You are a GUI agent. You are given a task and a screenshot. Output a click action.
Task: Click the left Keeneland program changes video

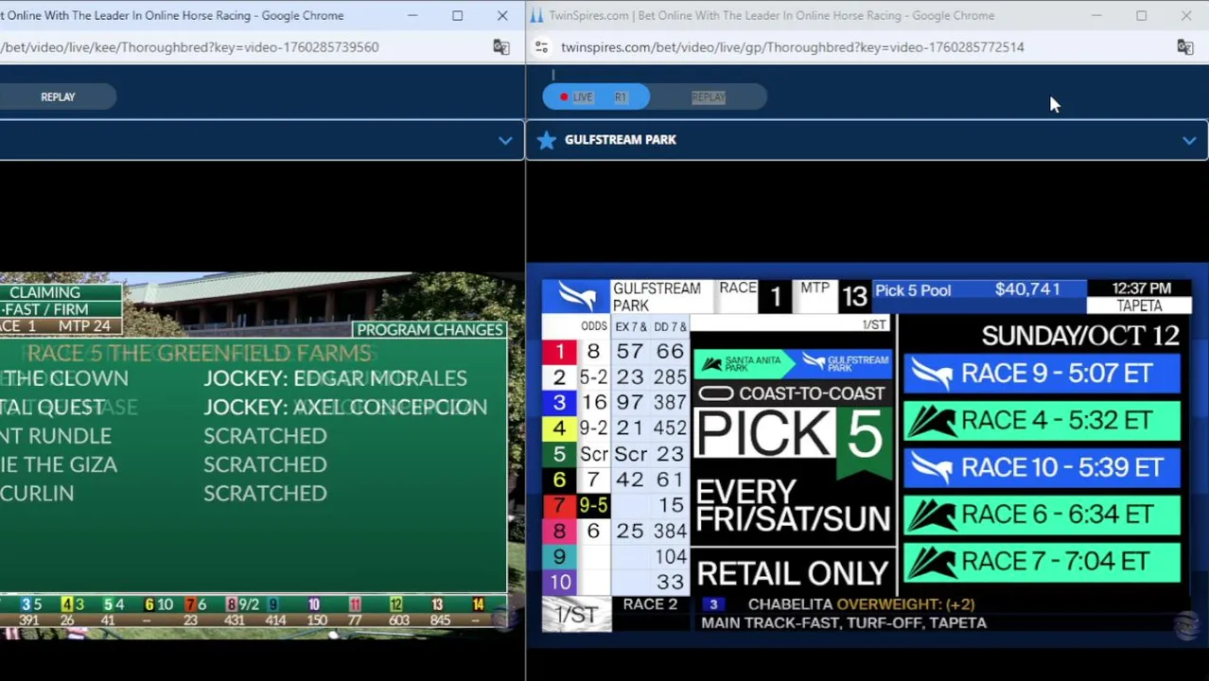point(262,456)
